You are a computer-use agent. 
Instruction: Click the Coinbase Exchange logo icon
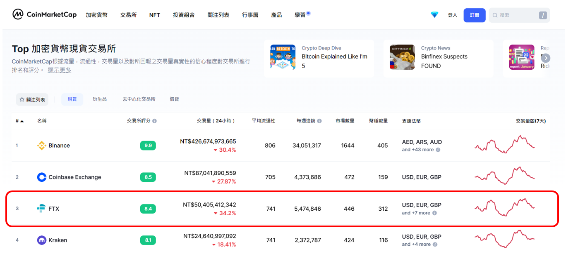[x=41, y=177]
